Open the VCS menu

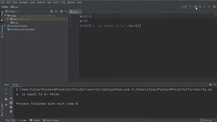tap(63, 2)
